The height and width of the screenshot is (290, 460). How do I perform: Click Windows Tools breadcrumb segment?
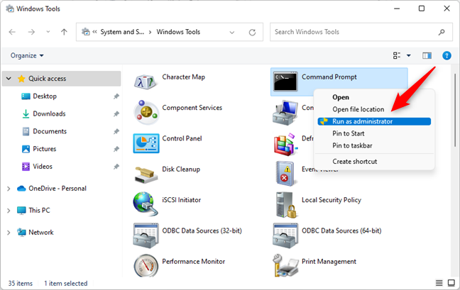178,32
